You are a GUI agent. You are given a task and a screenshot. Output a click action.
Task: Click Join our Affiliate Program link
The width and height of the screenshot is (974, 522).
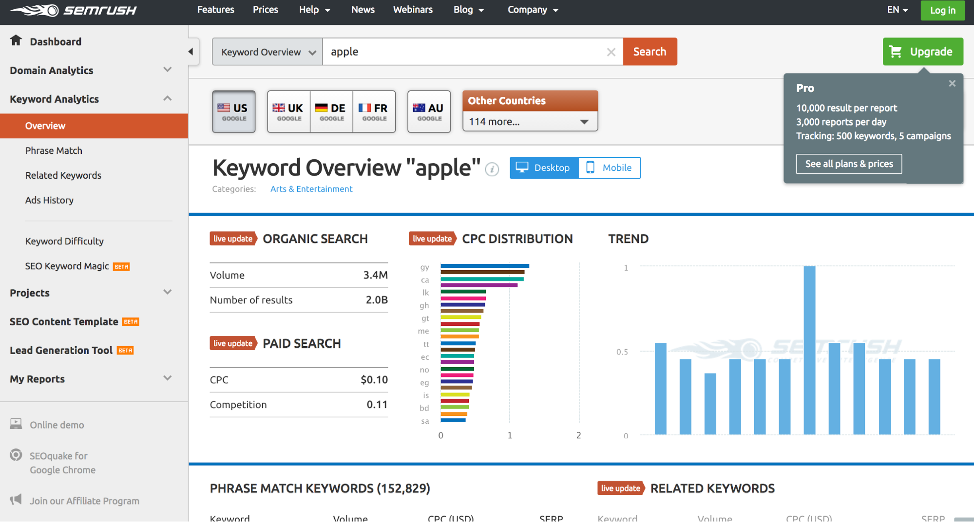pyautogui.click(x=84, y=501)
